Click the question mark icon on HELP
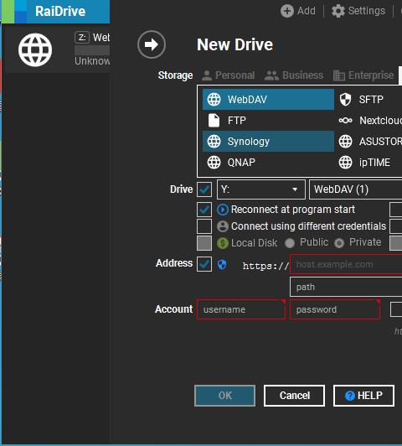The width and height of the screenshot is (402, 446). tap(350, 396)
